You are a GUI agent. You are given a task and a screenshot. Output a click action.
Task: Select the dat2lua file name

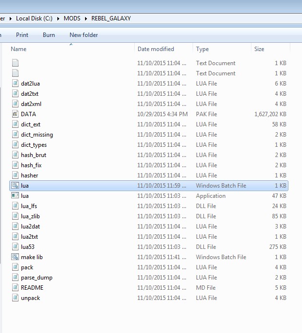coord(30,84)
